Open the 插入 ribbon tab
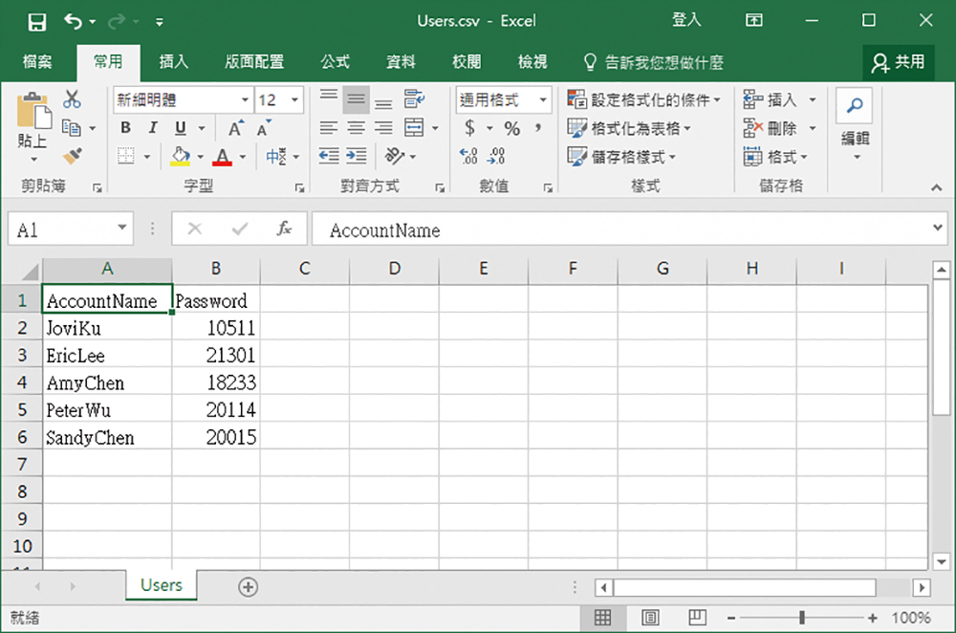The width and height of the screenshot is (956, 633). click(x=173, y=62)
